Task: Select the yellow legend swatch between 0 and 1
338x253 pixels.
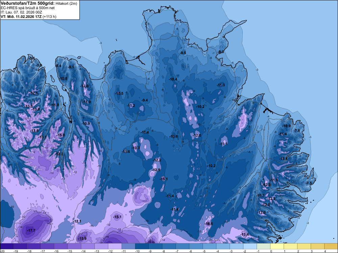Action: click(x=277, y=246)
